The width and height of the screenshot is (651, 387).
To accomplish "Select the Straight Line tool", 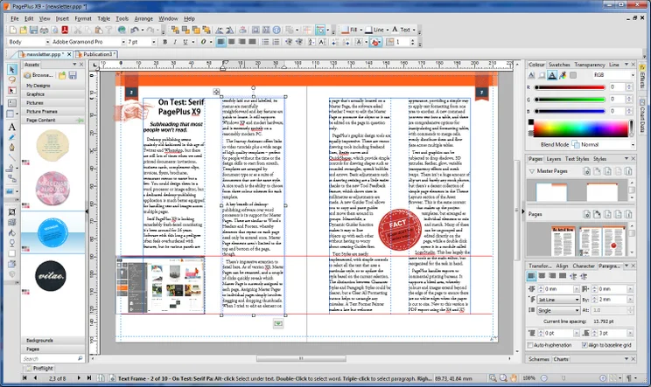I will point(12,157).
